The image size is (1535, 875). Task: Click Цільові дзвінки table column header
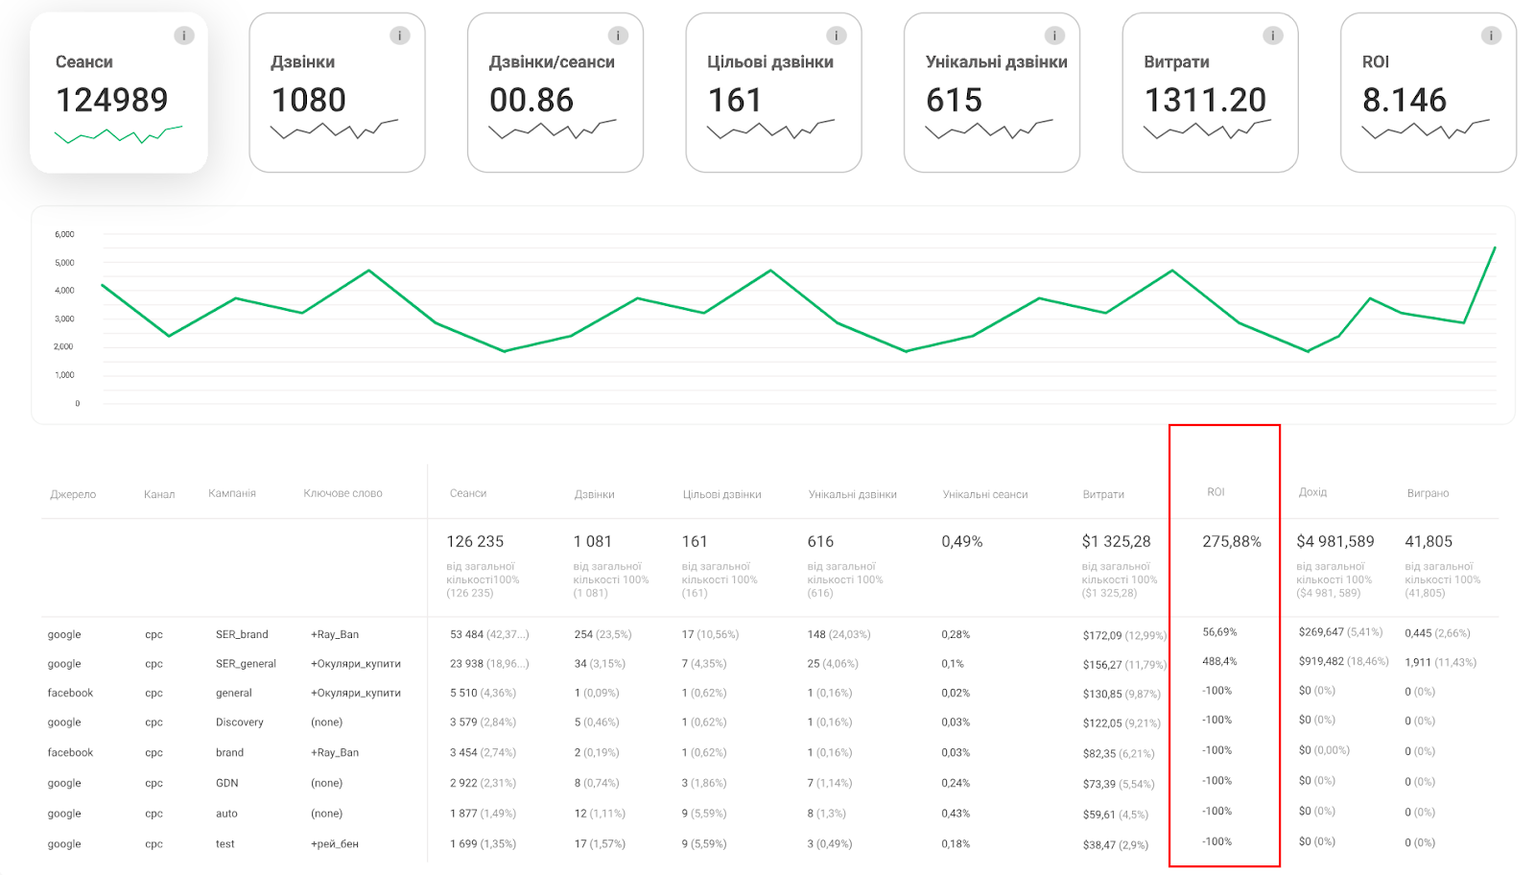(721, 494)
